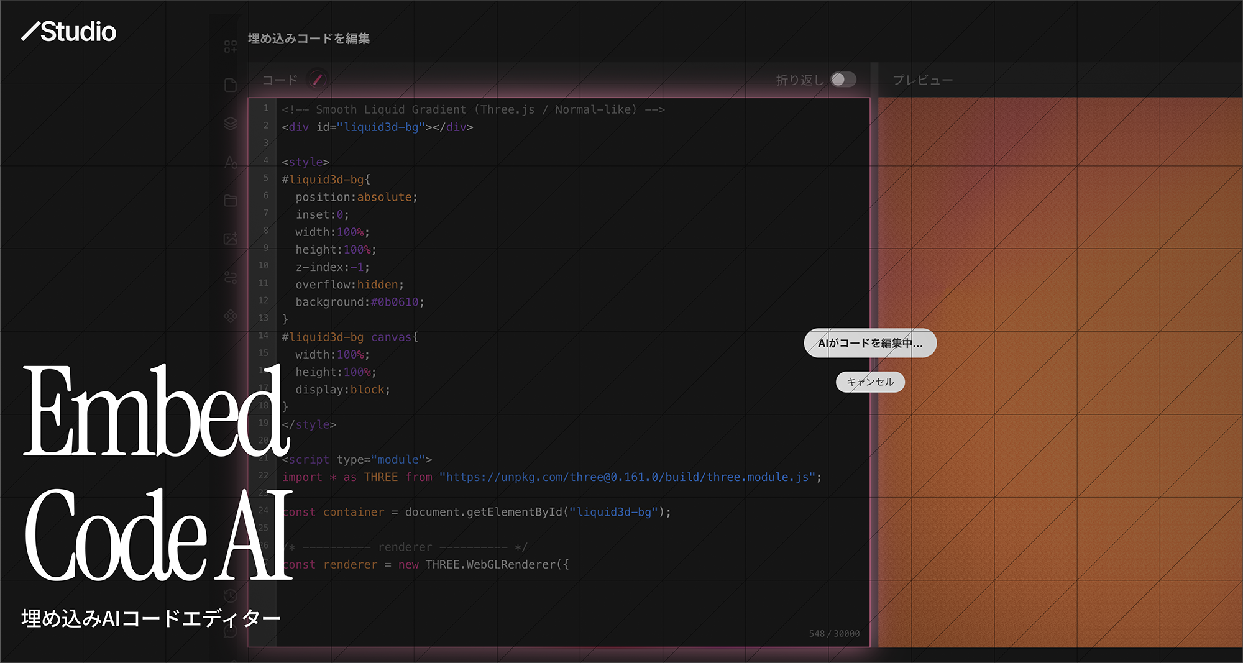
Task: Click the display:block; code line
Action: click(x=343, y=390)
